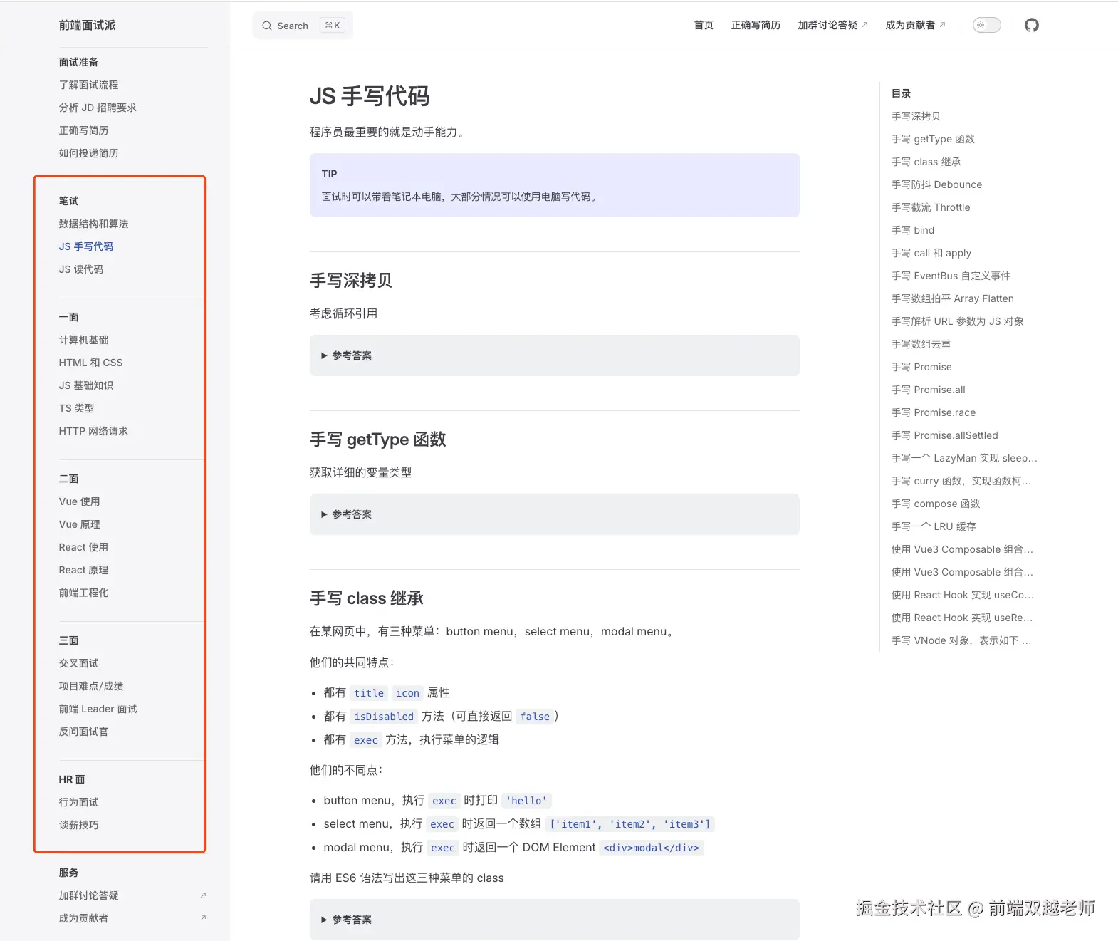Open 交叉面试 in sidebar

pyautogui.click(x=78, y=663)
